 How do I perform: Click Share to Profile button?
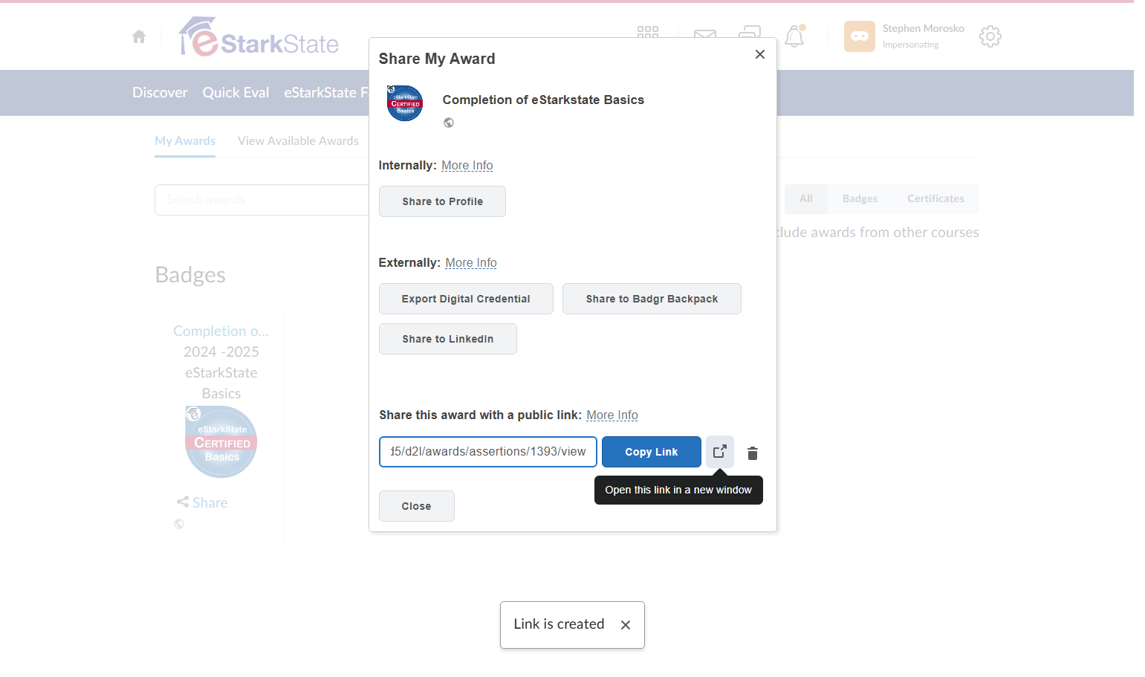(442, 201)
